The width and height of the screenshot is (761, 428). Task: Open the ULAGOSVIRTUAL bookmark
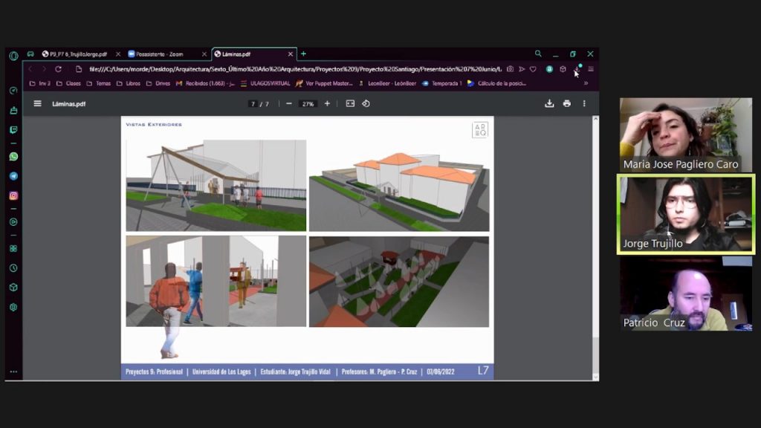click(270, 83)
